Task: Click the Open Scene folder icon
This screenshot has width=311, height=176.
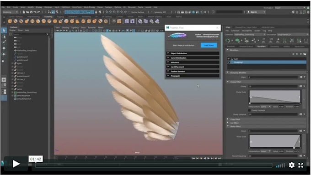Action: [x=27, y=12]
